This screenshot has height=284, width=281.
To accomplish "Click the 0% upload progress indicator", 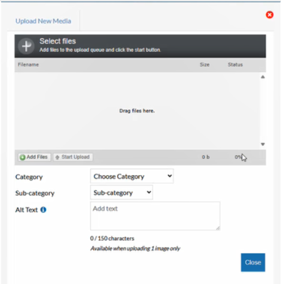I will click(238, 157).
